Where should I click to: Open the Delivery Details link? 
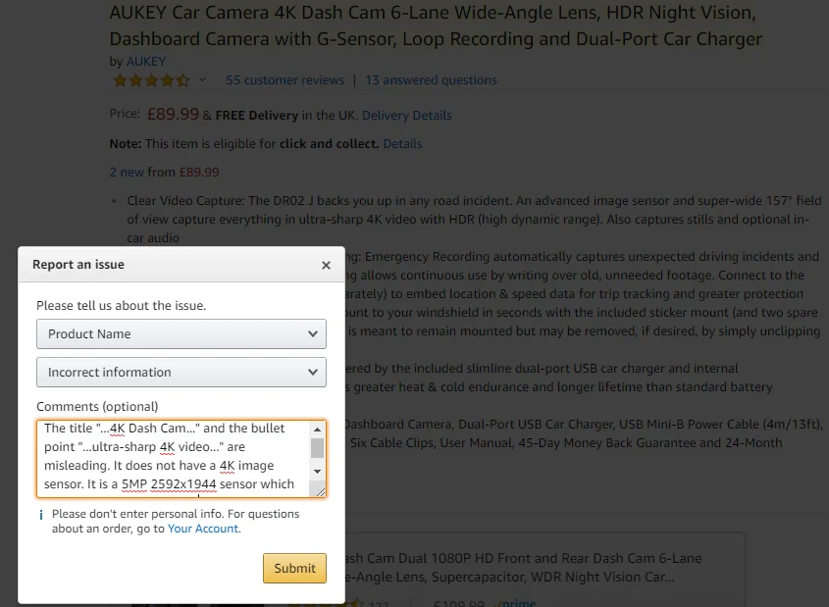pos(407,116)
